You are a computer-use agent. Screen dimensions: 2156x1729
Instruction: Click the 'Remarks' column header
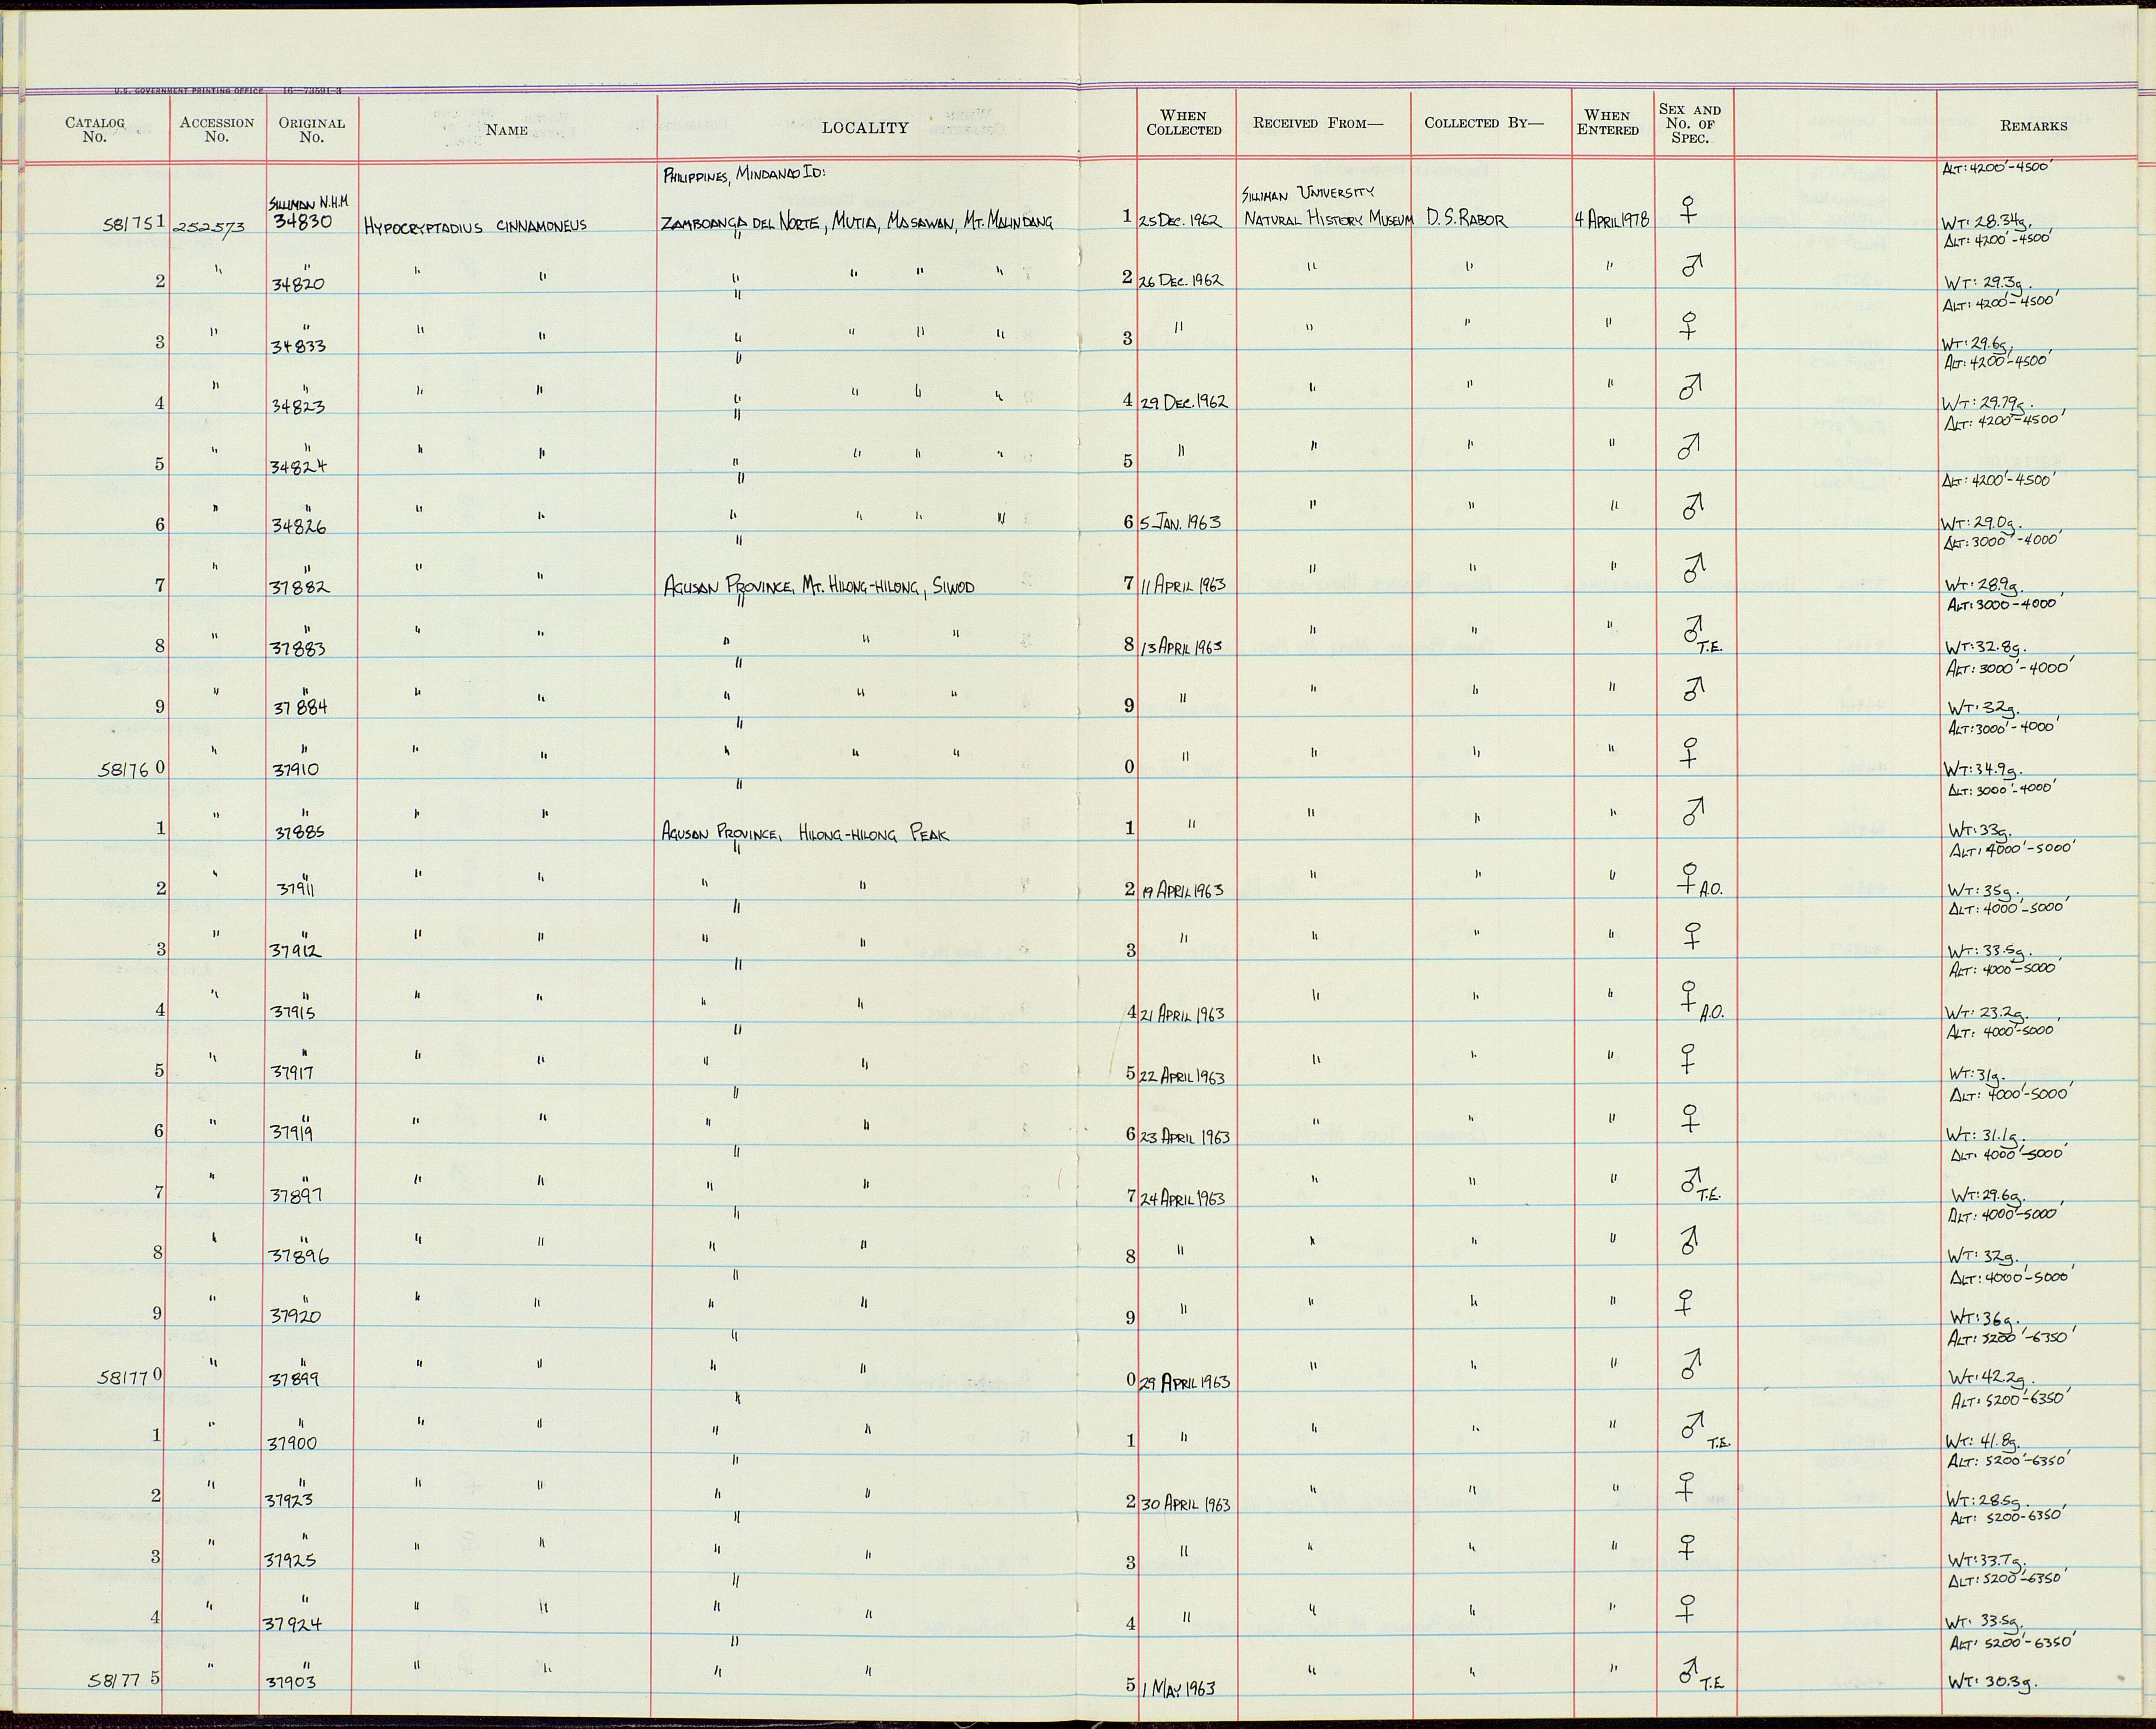[2034, 126]
